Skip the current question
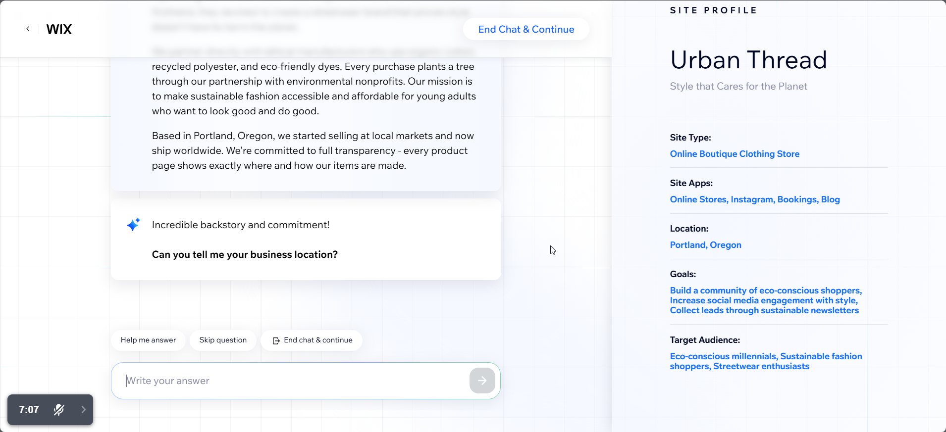This screenshot has height=432, width=946. coord(223,340)
